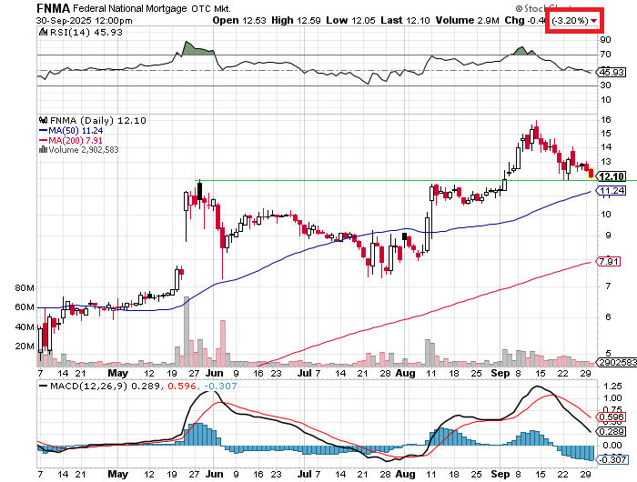Click the blue -0.307 histogram value in the MACD legend
The width and height of the screenshot is (637, 482).
pos(220,386)
